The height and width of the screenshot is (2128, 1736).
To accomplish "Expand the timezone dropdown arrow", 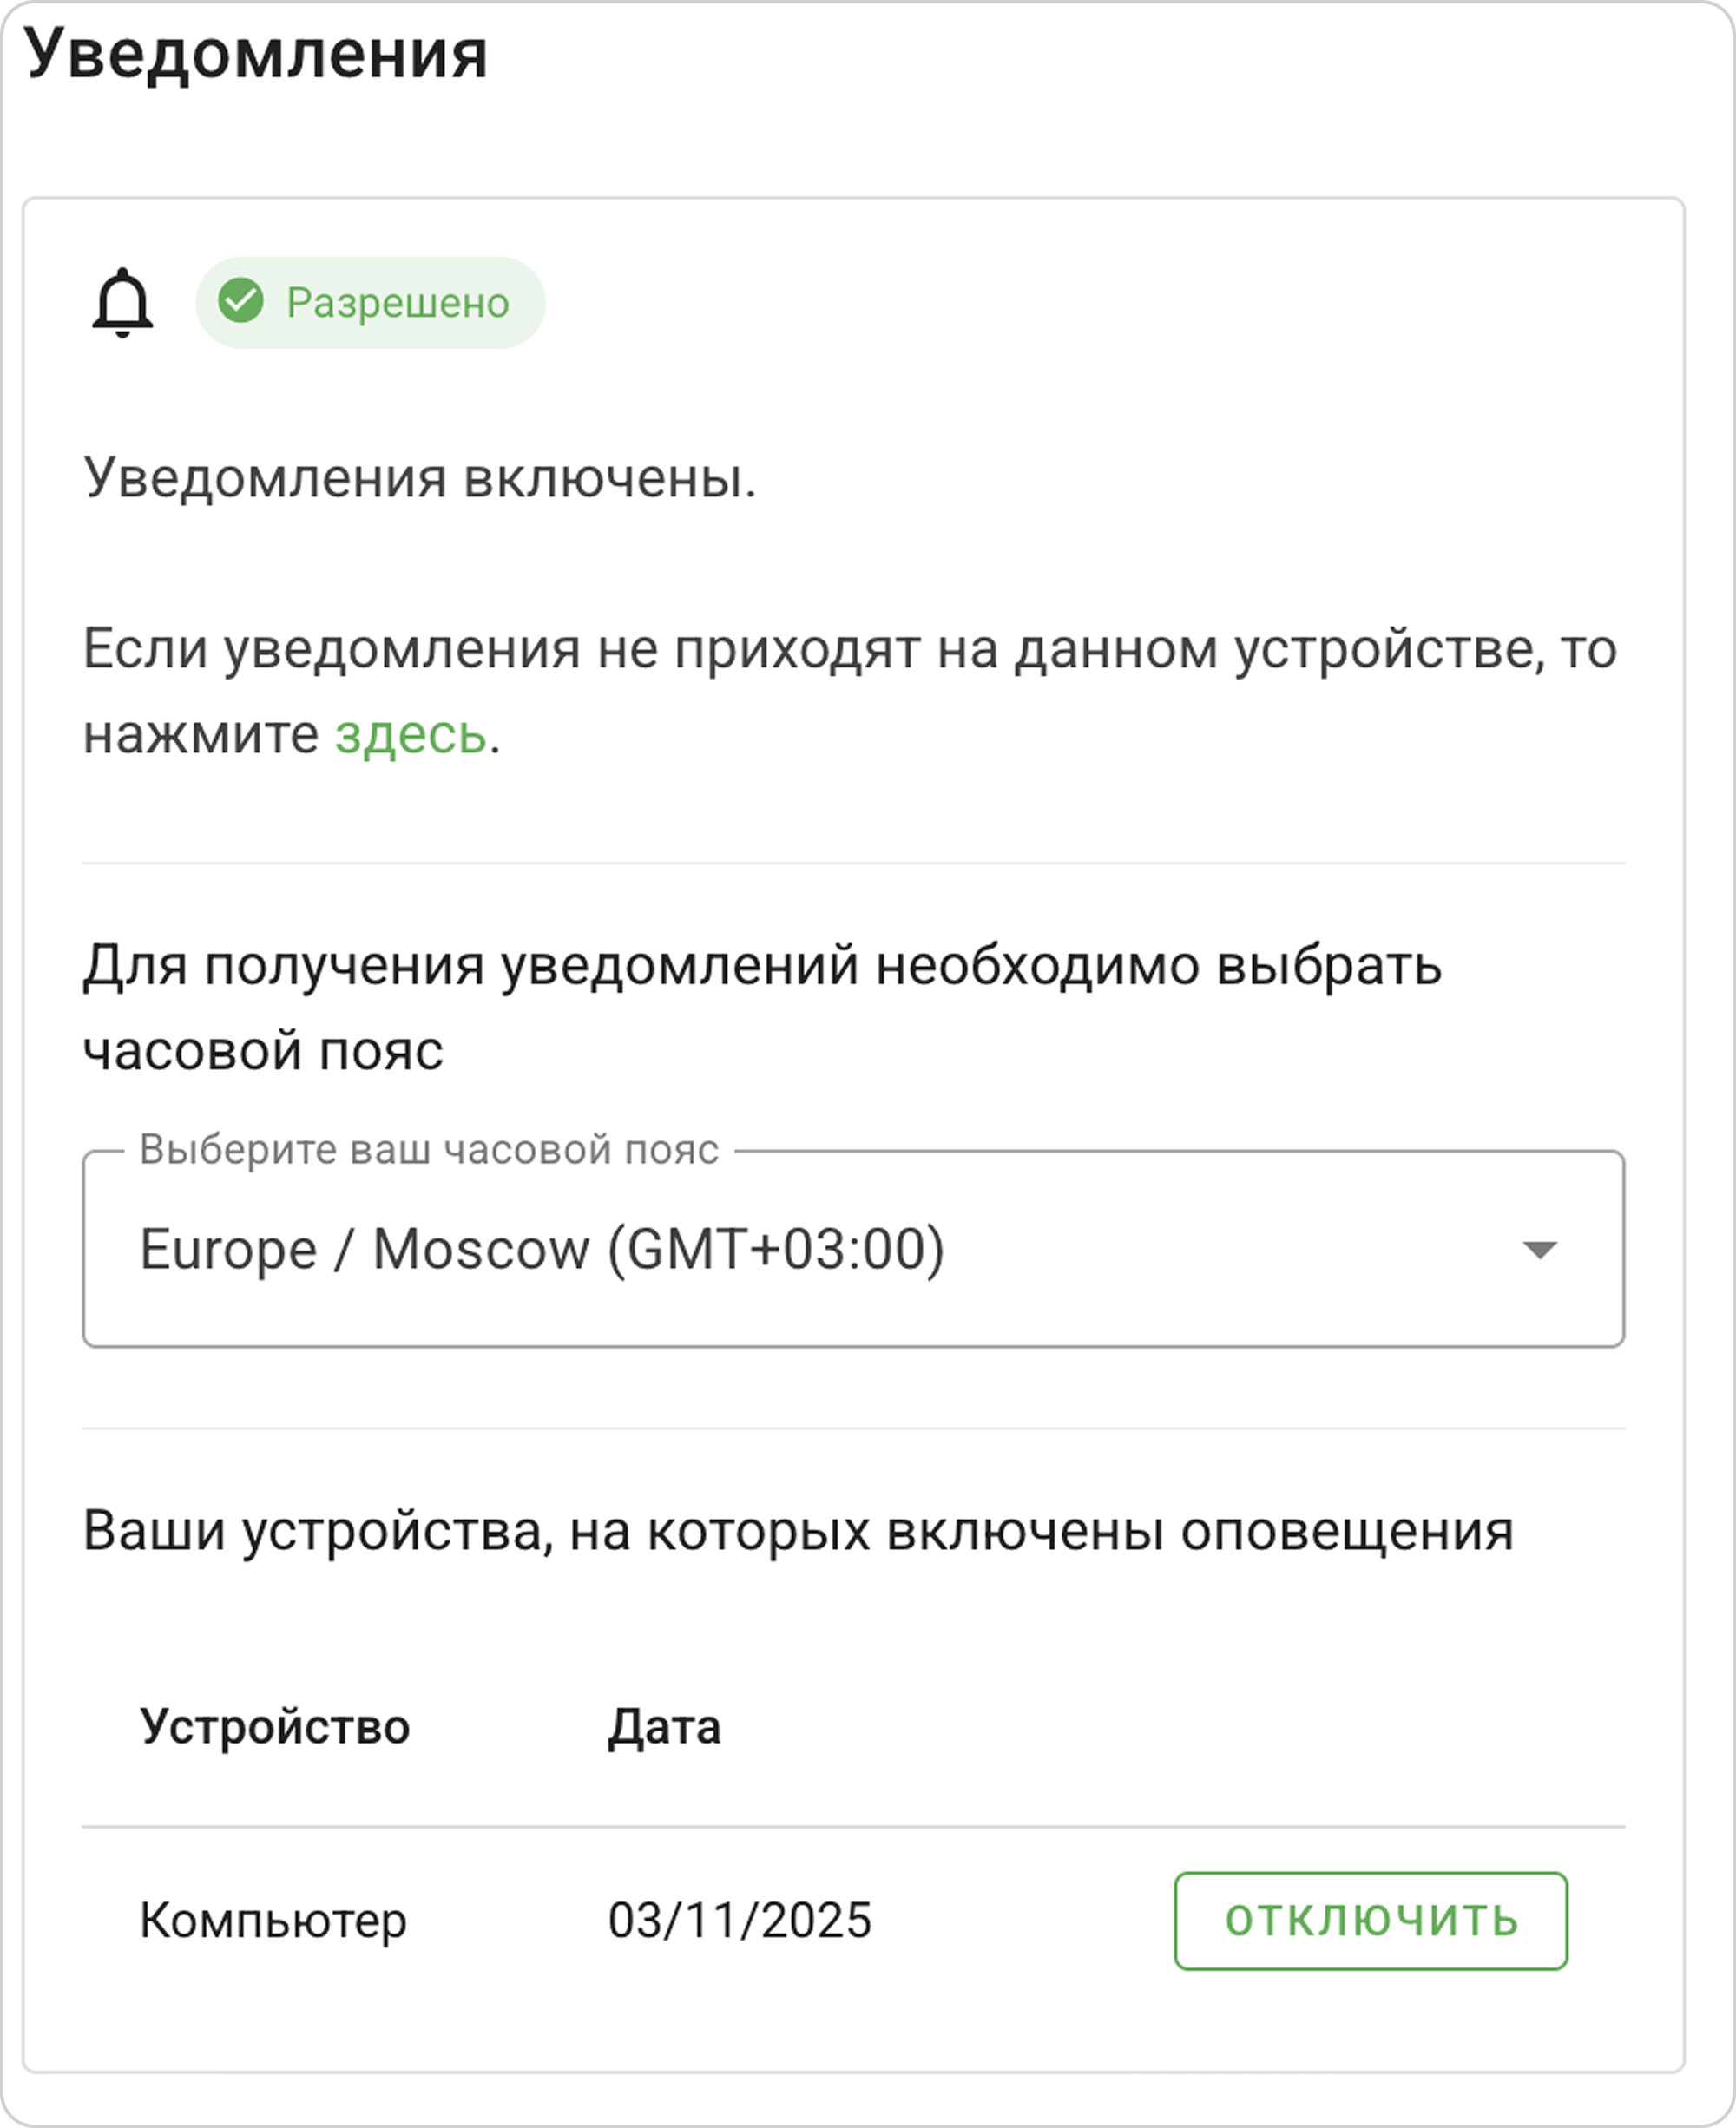I will (x=1539, y=1249).
